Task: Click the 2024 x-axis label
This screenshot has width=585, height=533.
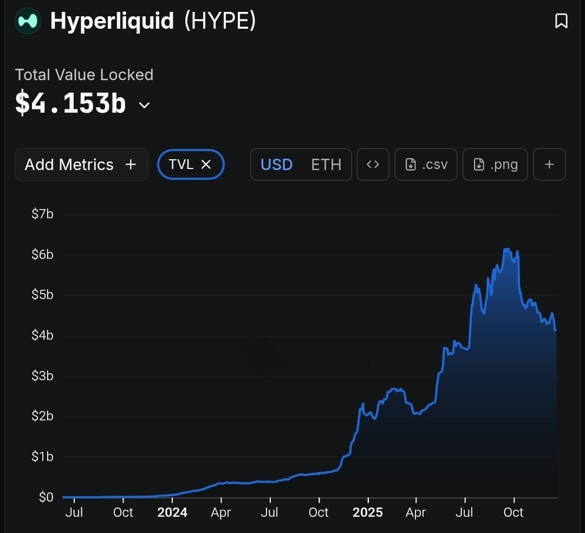Action: pyautogui.click(x=172, y=512)
